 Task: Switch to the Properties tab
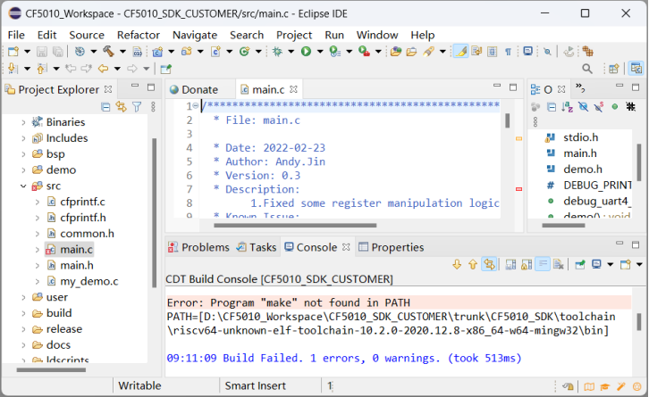(x=392, y=247)
